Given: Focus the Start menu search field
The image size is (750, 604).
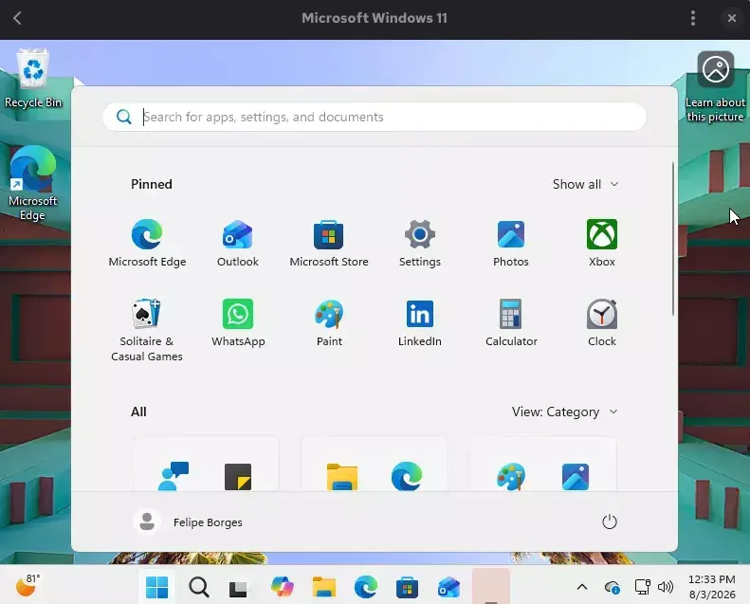Looking at the screenshot, I should (x=374, y=117).
